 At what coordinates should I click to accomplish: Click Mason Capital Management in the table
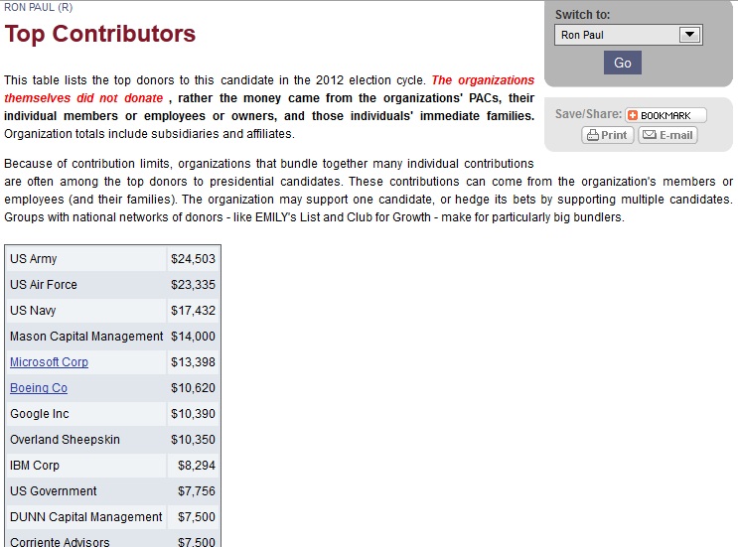86,337
